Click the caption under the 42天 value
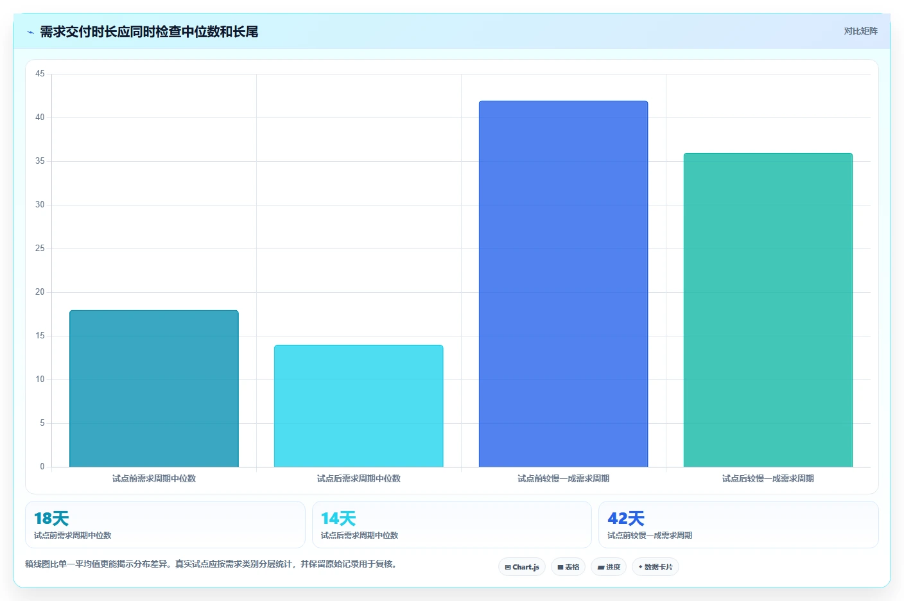The image size is (904, 601). tap(650, 536)
